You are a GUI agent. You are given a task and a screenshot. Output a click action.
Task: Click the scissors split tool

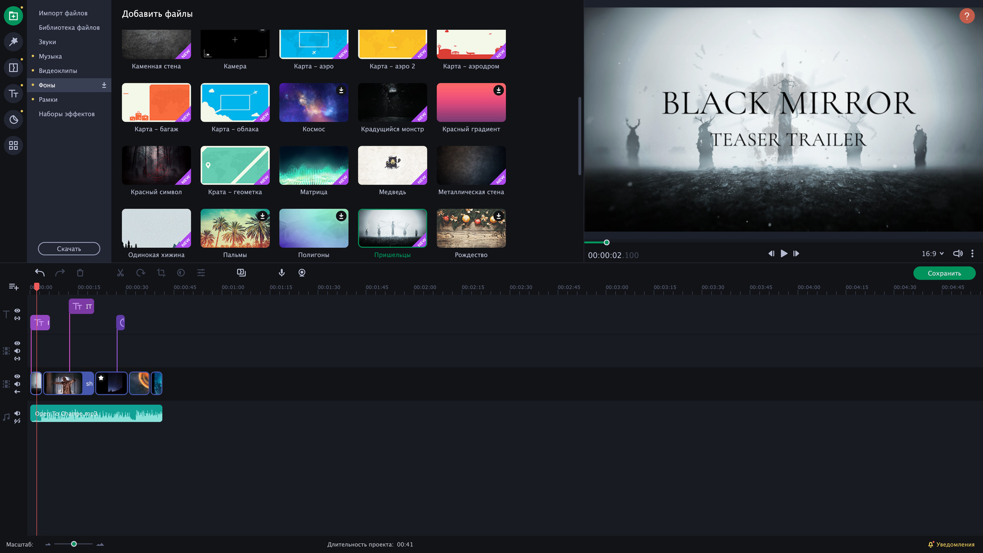click(x=120, y=273)
